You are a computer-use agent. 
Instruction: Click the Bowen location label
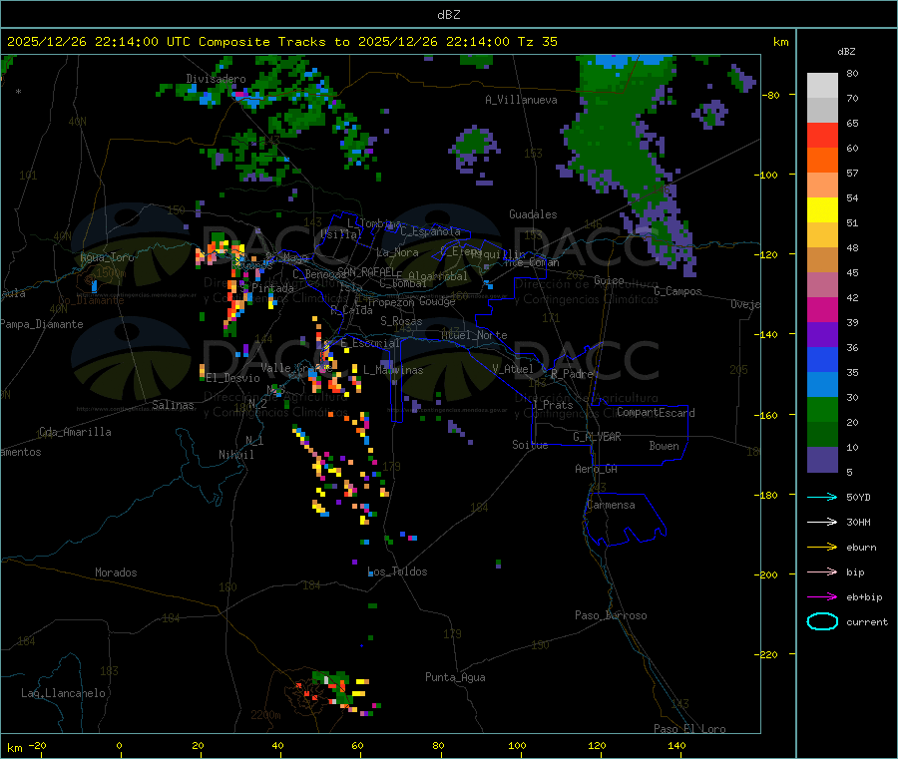click(664, 446)
